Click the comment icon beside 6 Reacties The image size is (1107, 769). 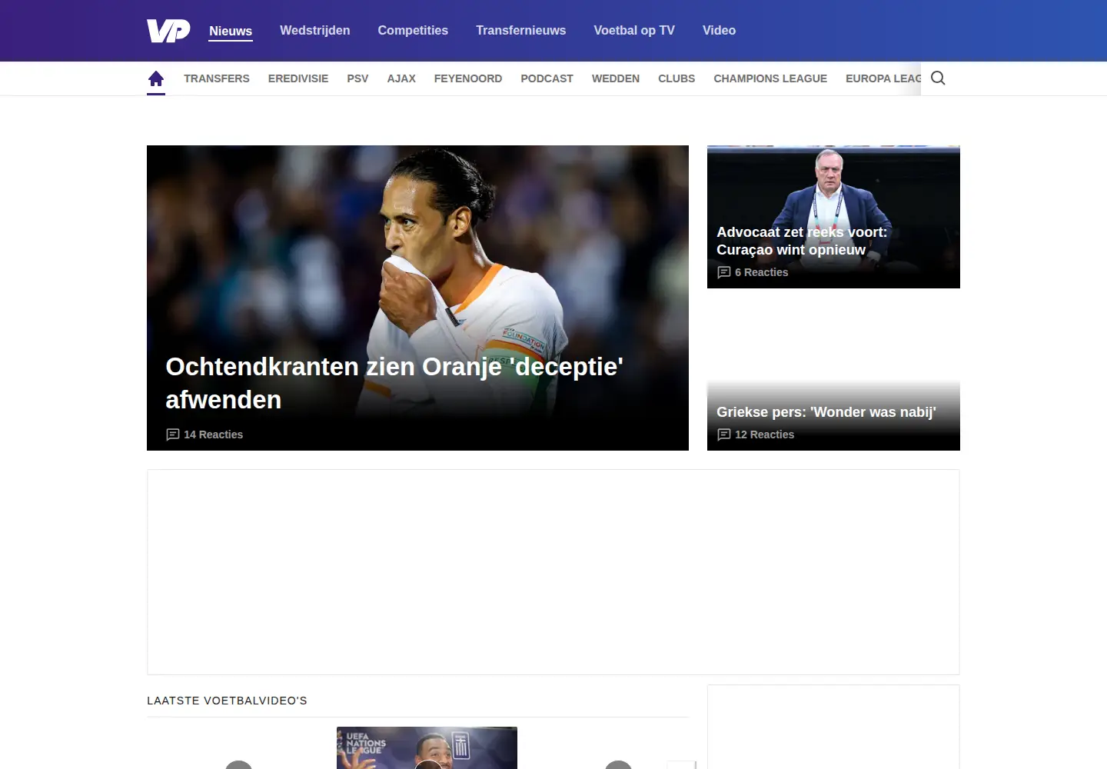pyautogui.click(x=723, y=272)
